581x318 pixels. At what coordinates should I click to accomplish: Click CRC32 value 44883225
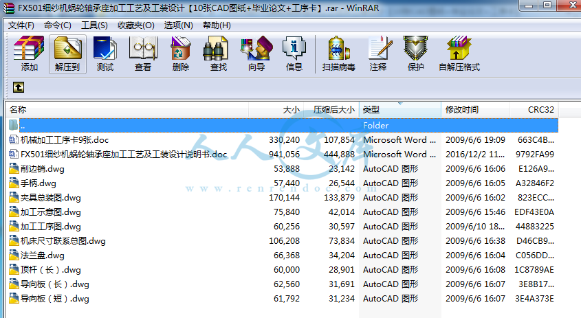point(535,227)
